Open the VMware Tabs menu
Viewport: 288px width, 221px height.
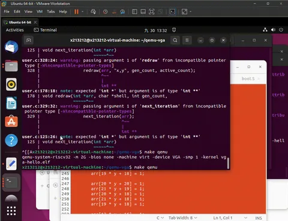pyautogui.click(x=51, y=11)
